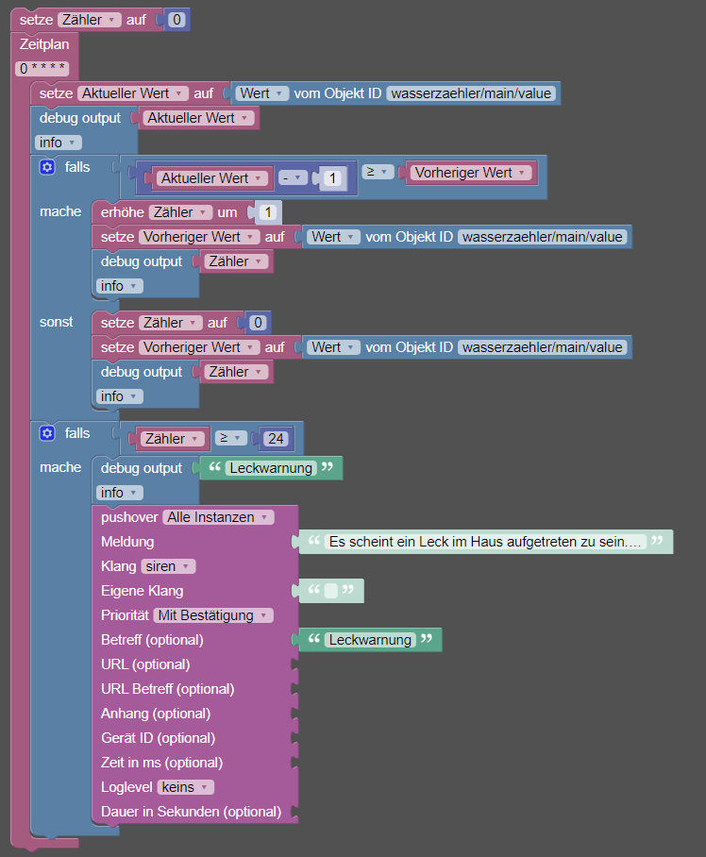Select the Gerät ID (optional) label
The image size is (706, 857).
pos(158,738)
